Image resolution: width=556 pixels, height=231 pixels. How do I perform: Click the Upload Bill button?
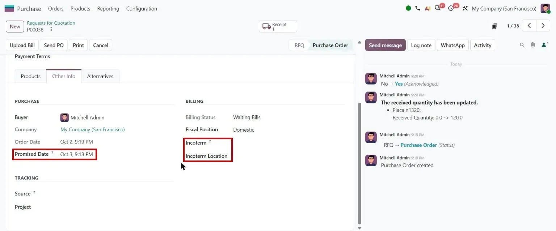[x=22, y=45]
